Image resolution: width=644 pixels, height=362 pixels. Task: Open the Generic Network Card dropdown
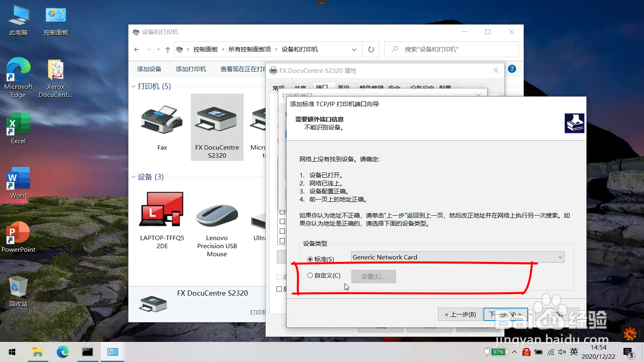pos(560,257)
